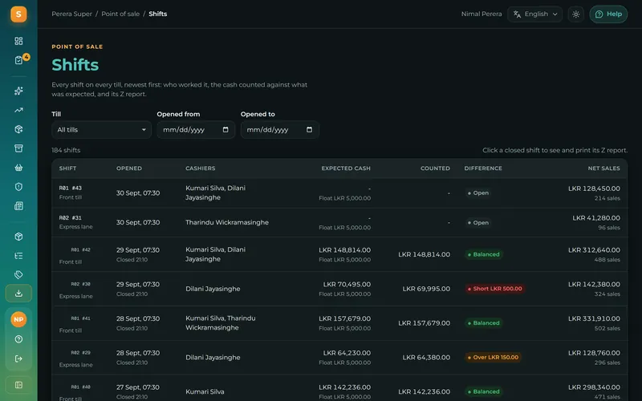Click the question mark icon in sidebar
Screen dimensions: 642x401
(18, 339)
